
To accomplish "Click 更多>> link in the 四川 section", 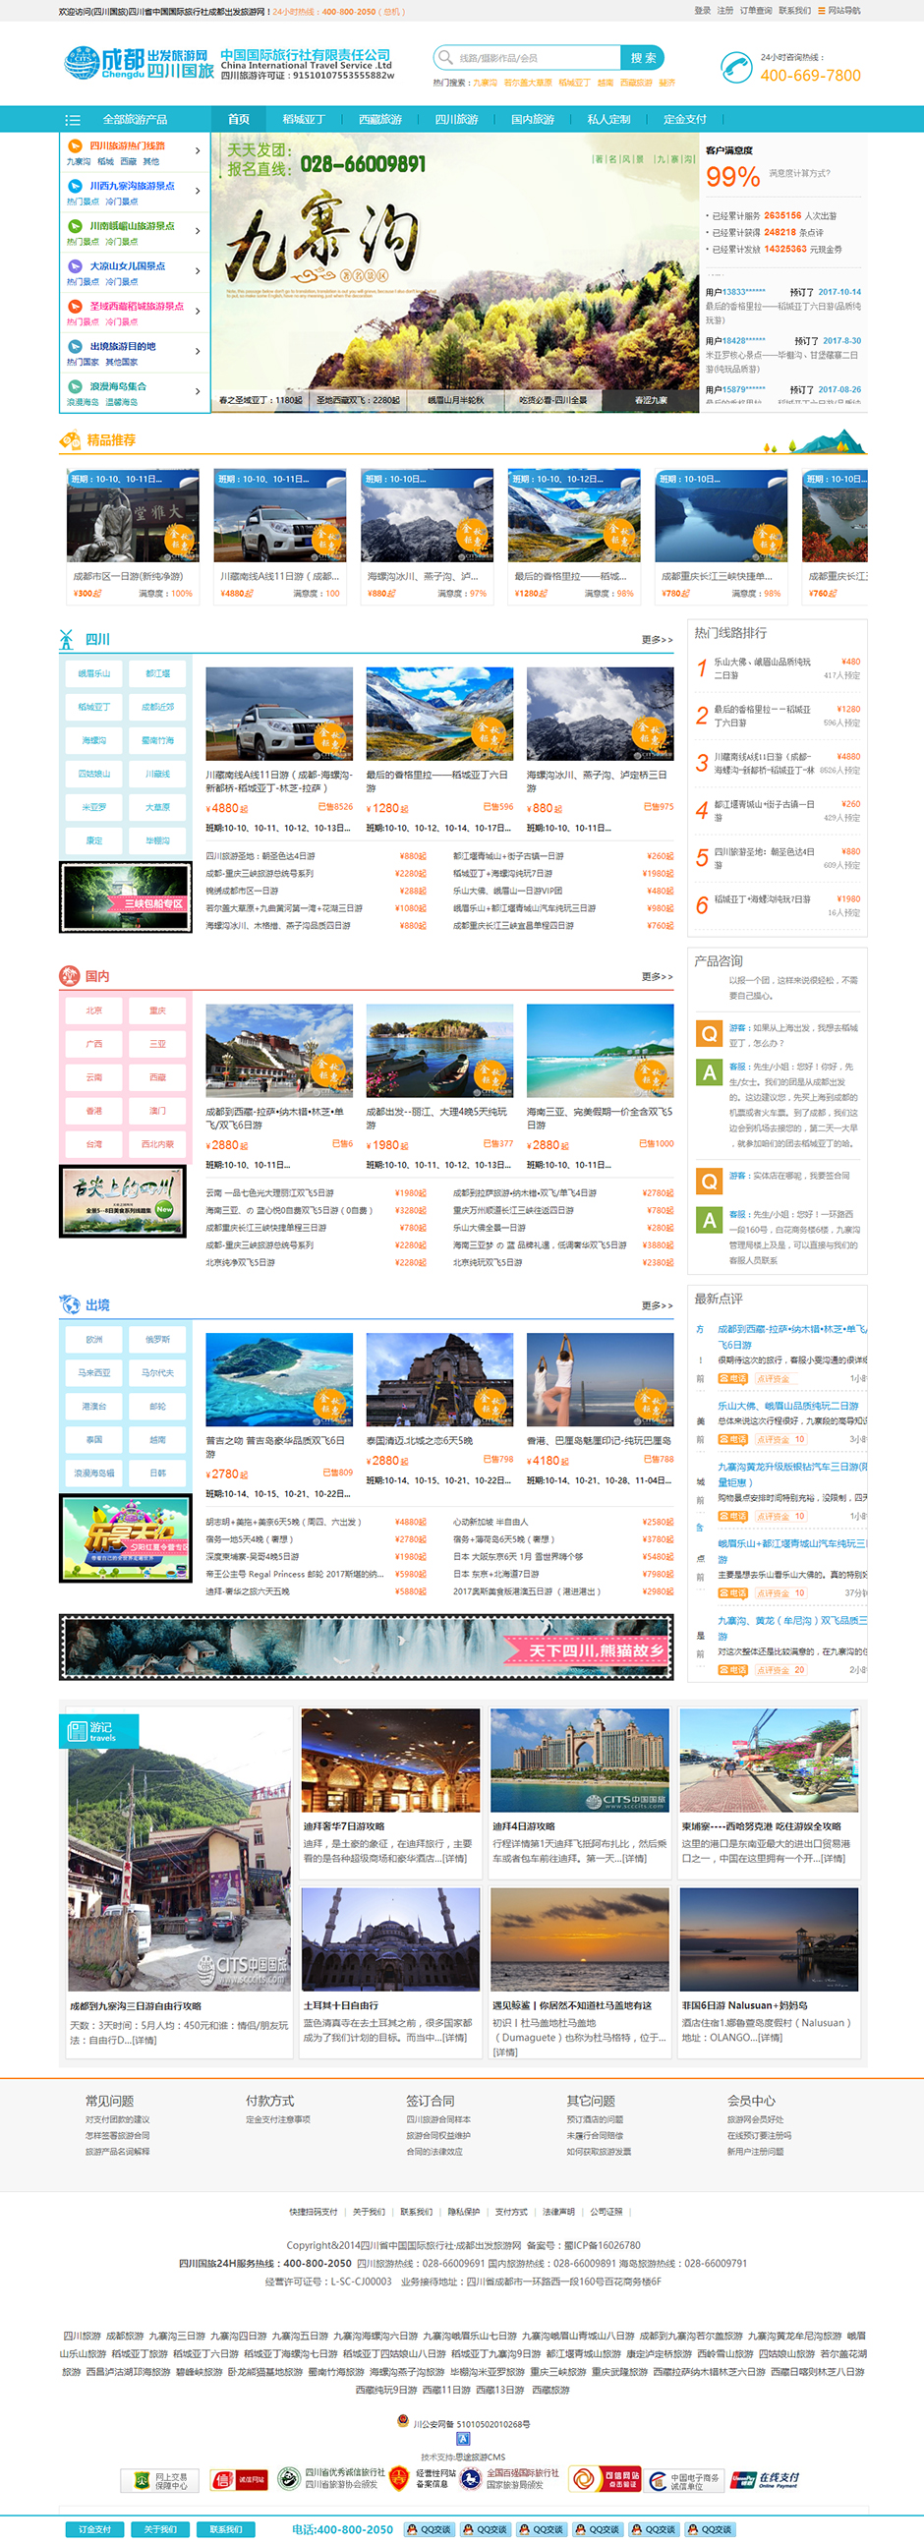I will 657,640.
